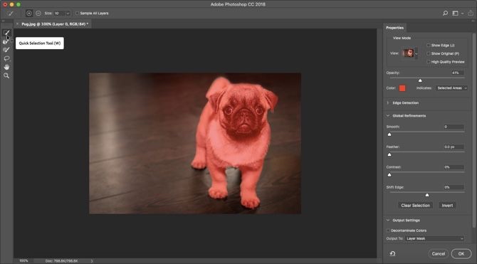Enable High Quality Preview checkbox

429,61
